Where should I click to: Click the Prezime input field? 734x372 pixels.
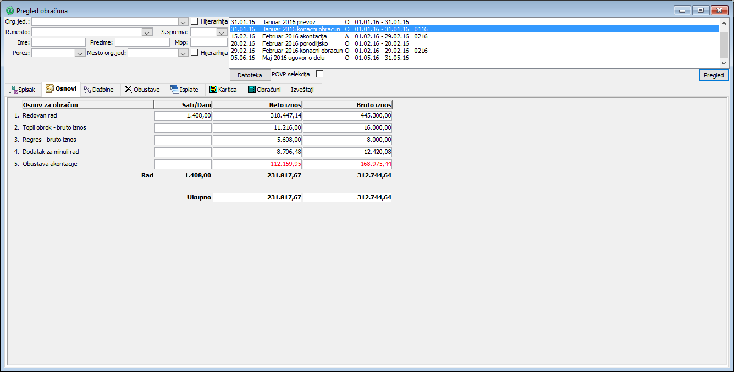(x=142, y=42)
